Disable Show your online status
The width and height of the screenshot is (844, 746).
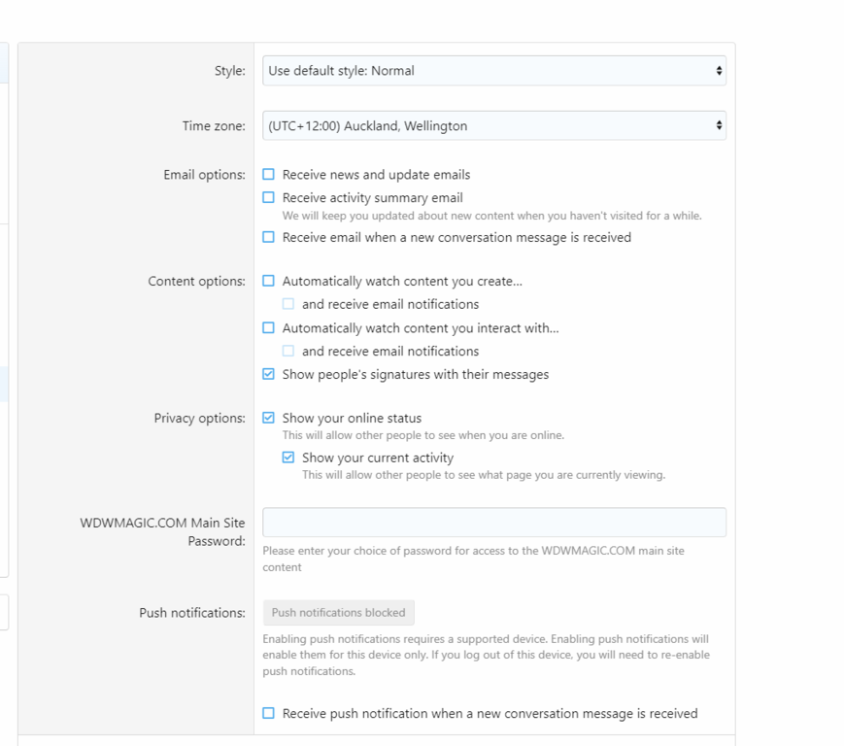(x=269, y=419)
